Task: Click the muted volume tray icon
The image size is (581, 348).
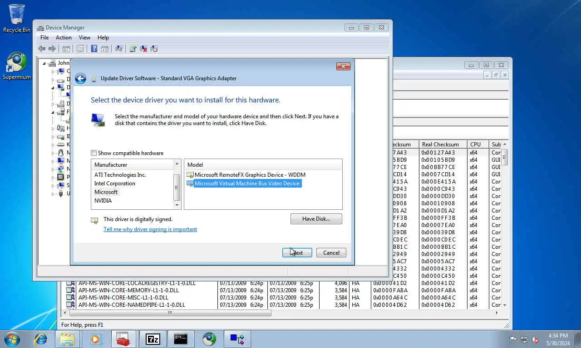Action: pyautogui.click(x=535, y=339)
